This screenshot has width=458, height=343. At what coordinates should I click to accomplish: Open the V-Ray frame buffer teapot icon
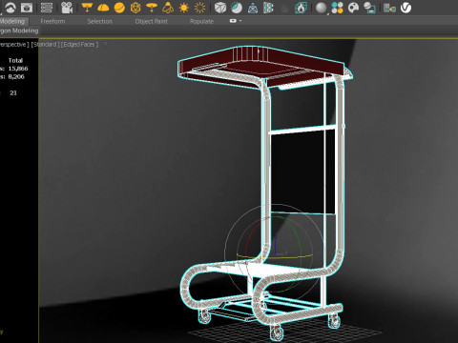(11, 8)
